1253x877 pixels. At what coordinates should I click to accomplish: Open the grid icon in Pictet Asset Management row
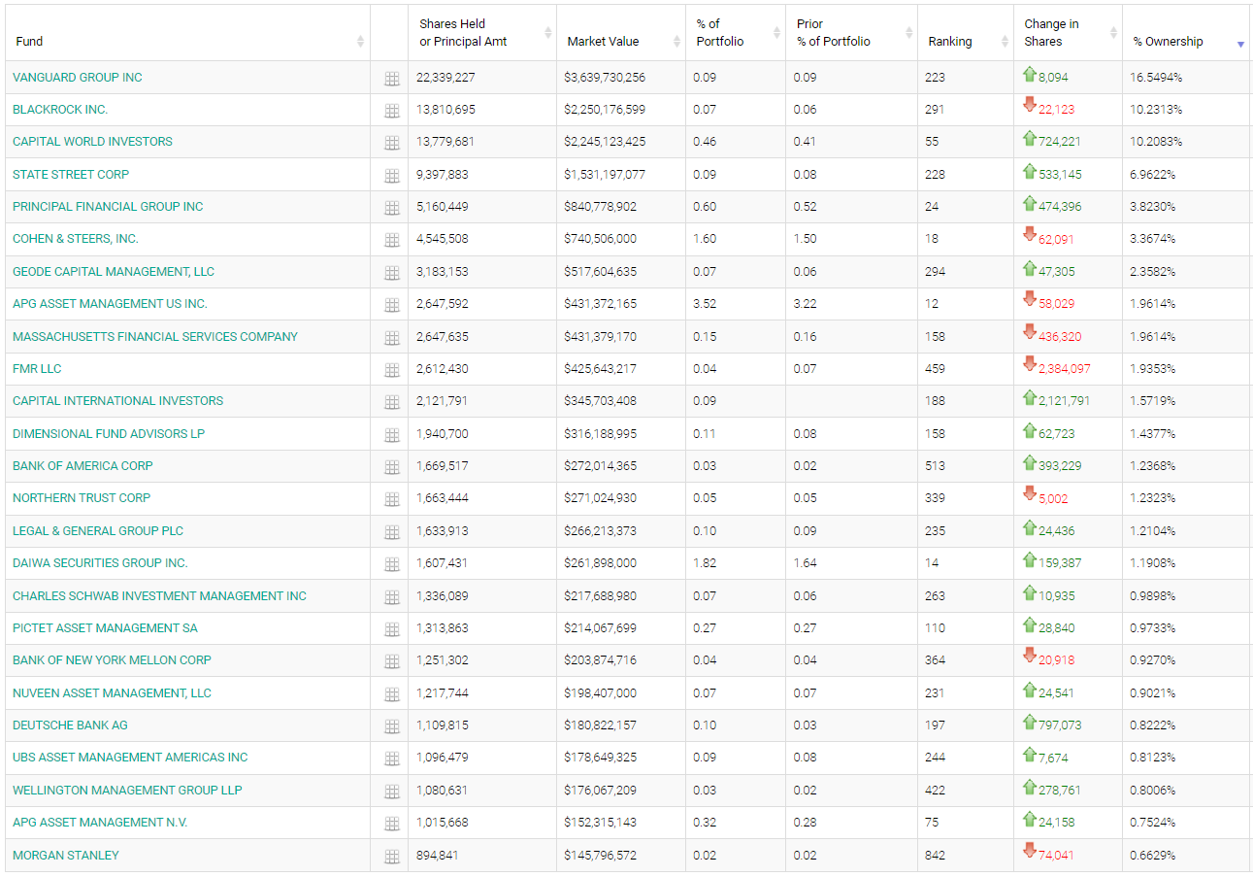[392, 629]
